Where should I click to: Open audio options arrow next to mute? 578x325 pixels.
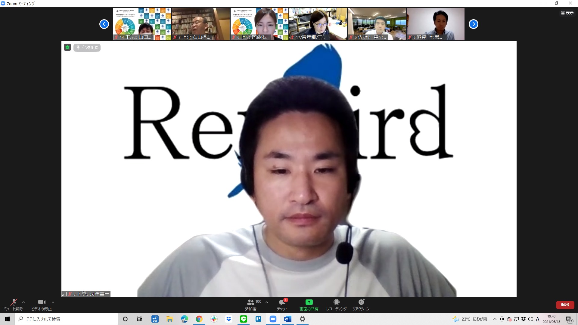point(23,302)
